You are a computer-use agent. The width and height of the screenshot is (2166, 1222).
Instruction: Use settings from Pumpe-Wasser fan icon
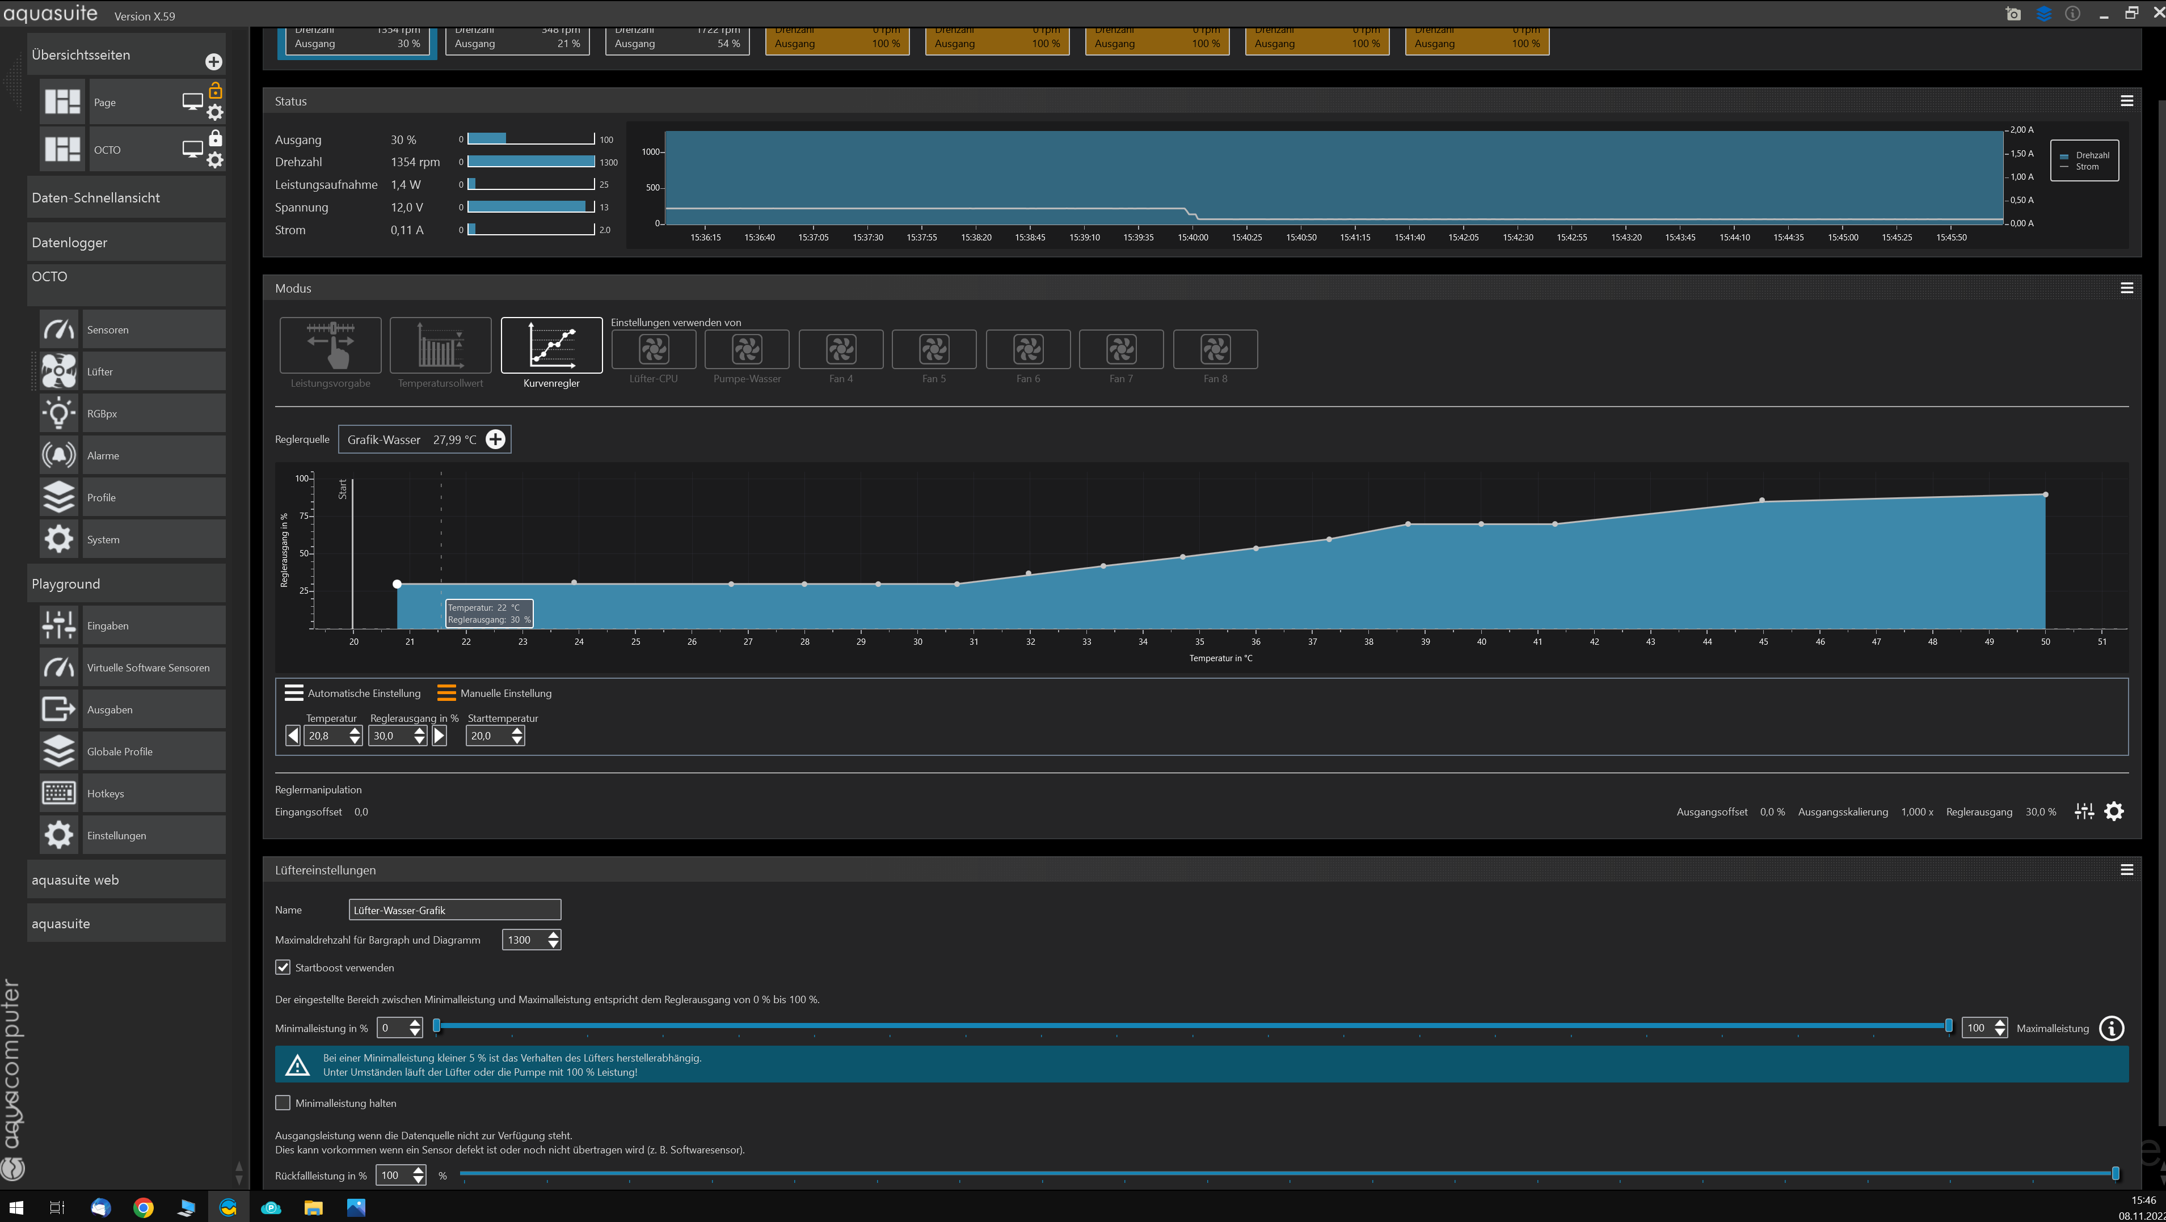click(747, 349)
